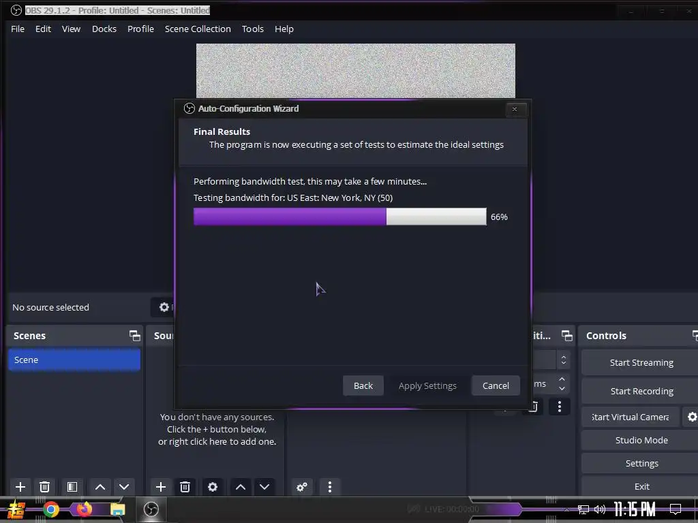Open File Explorer from the taskbar

coord(117,509)
